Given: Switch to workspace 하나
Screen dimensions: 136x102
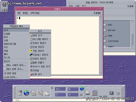Looking at the screenshot, I should pyautogui.click(x=60, y=89).
